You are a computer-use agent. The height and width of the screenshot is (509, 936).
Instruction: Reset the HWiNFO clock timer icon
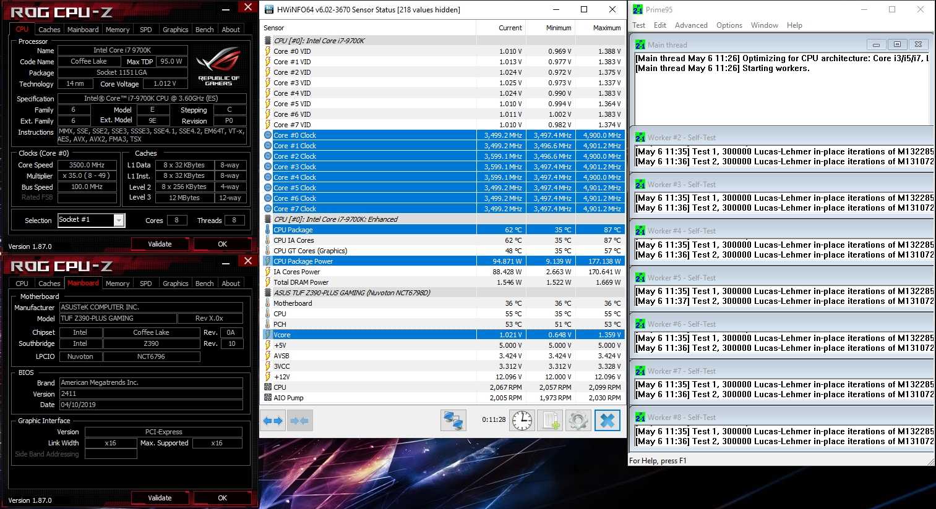pyautogui.click(x=522, y=421)
